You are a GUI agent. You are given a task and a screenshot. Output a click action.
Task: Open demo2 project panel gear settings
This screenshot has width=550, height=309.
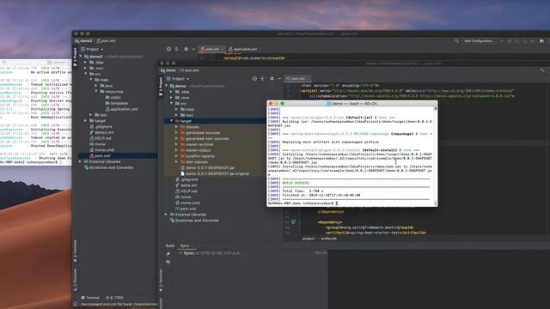click(186, 50)
